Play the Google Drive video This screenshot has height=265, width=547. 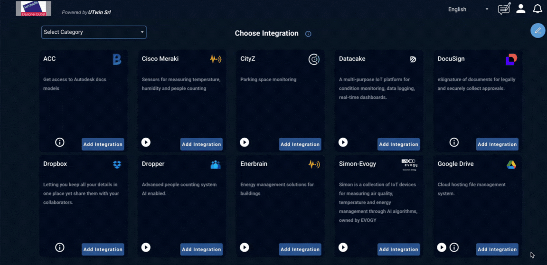(x=442, y=247)
